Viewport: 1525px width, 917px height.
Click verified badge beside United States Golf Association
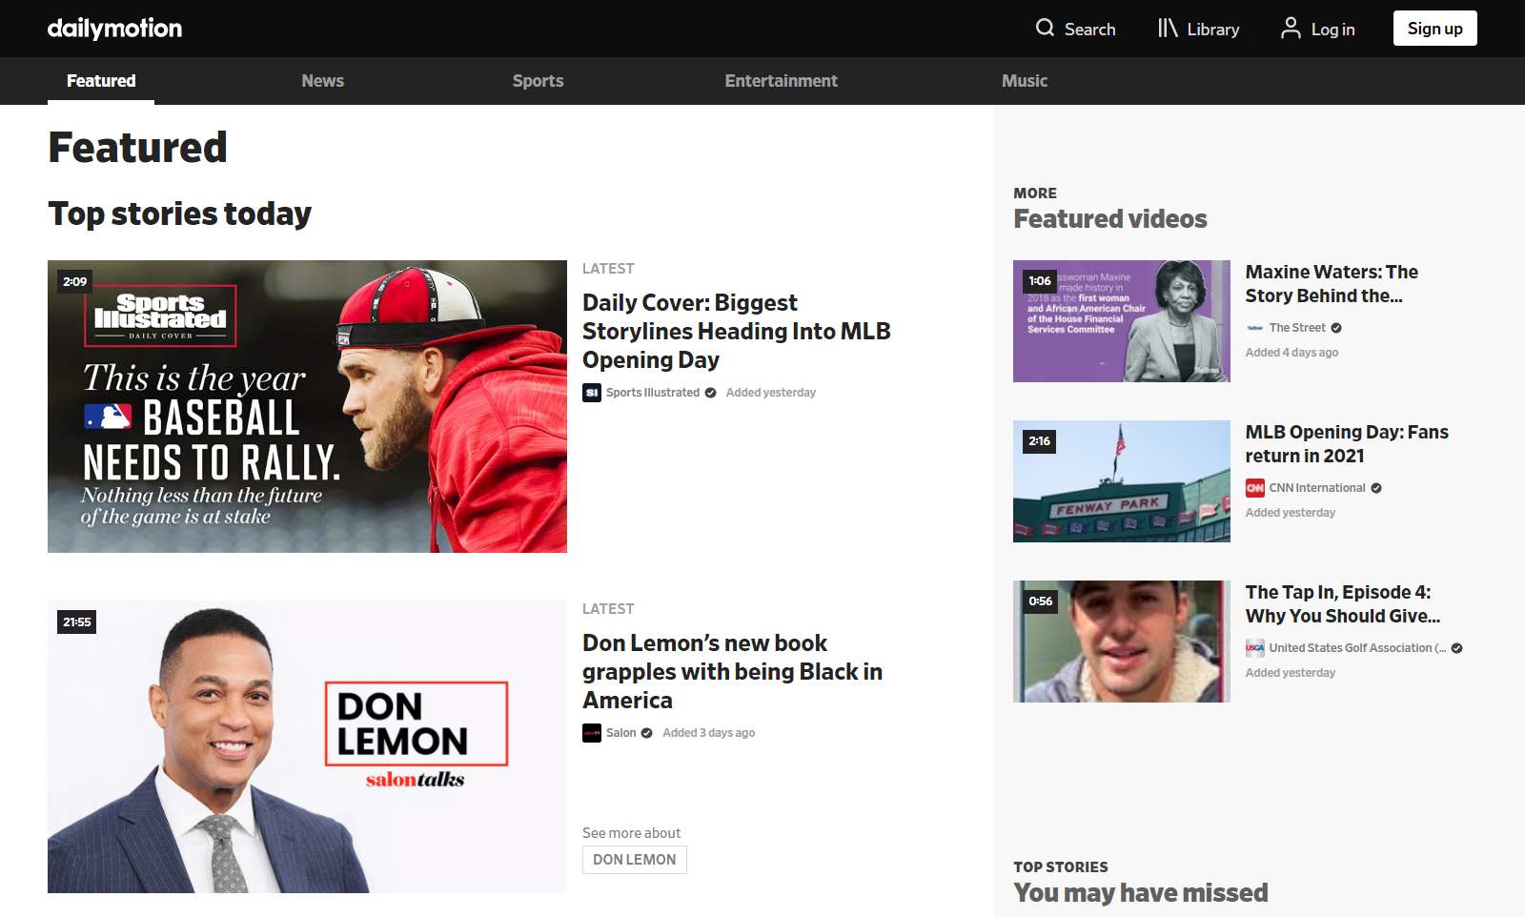click(x=1456, y=648)
